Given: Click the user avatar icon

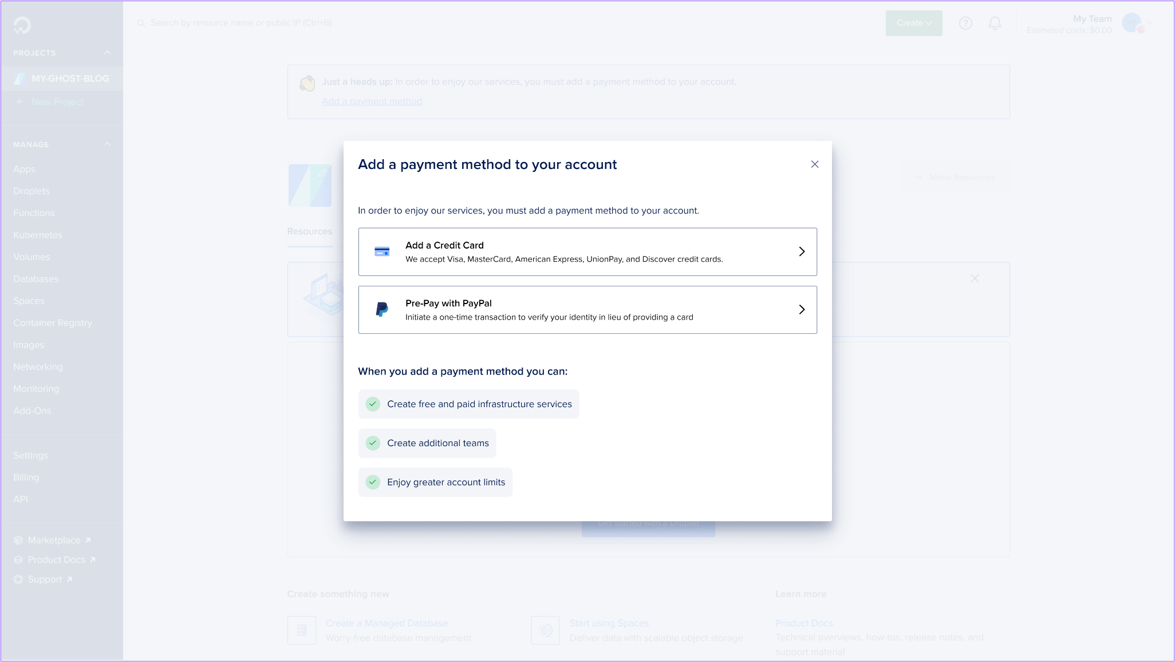Looking at the screenshot, I should click(1133, 23).
